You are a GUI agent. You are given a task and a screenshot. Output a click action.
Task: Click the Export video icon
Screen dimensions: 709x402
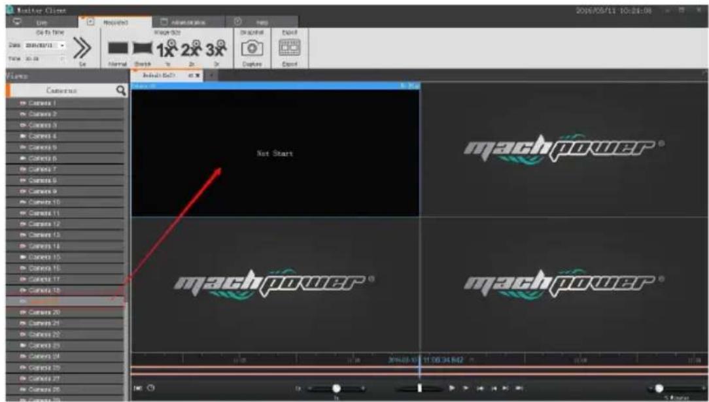coord(289,48)
